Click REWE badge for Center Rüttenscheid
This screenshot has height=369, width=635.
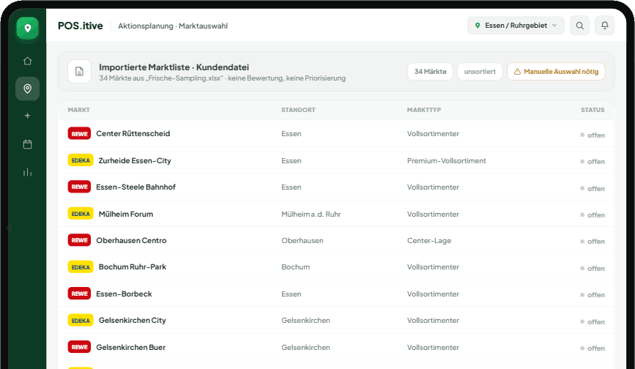(x=79, y=133)
